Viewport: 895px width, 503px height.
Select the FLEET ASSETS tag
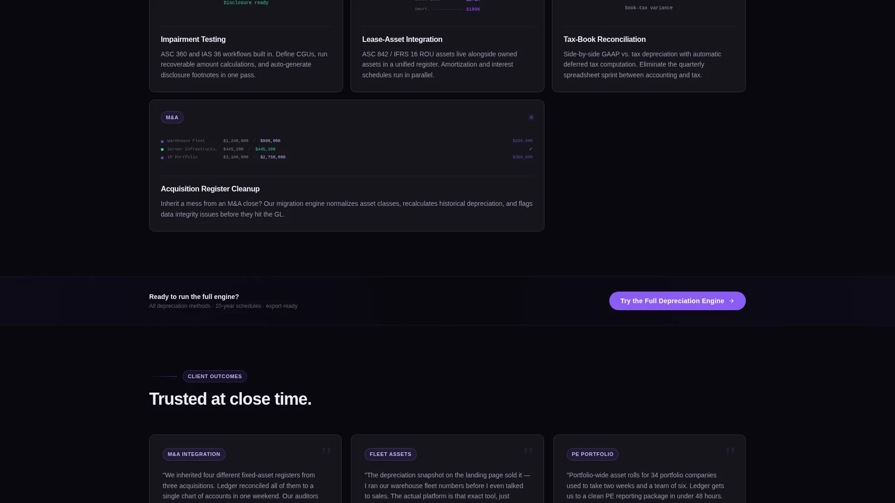tap(391, 454)
